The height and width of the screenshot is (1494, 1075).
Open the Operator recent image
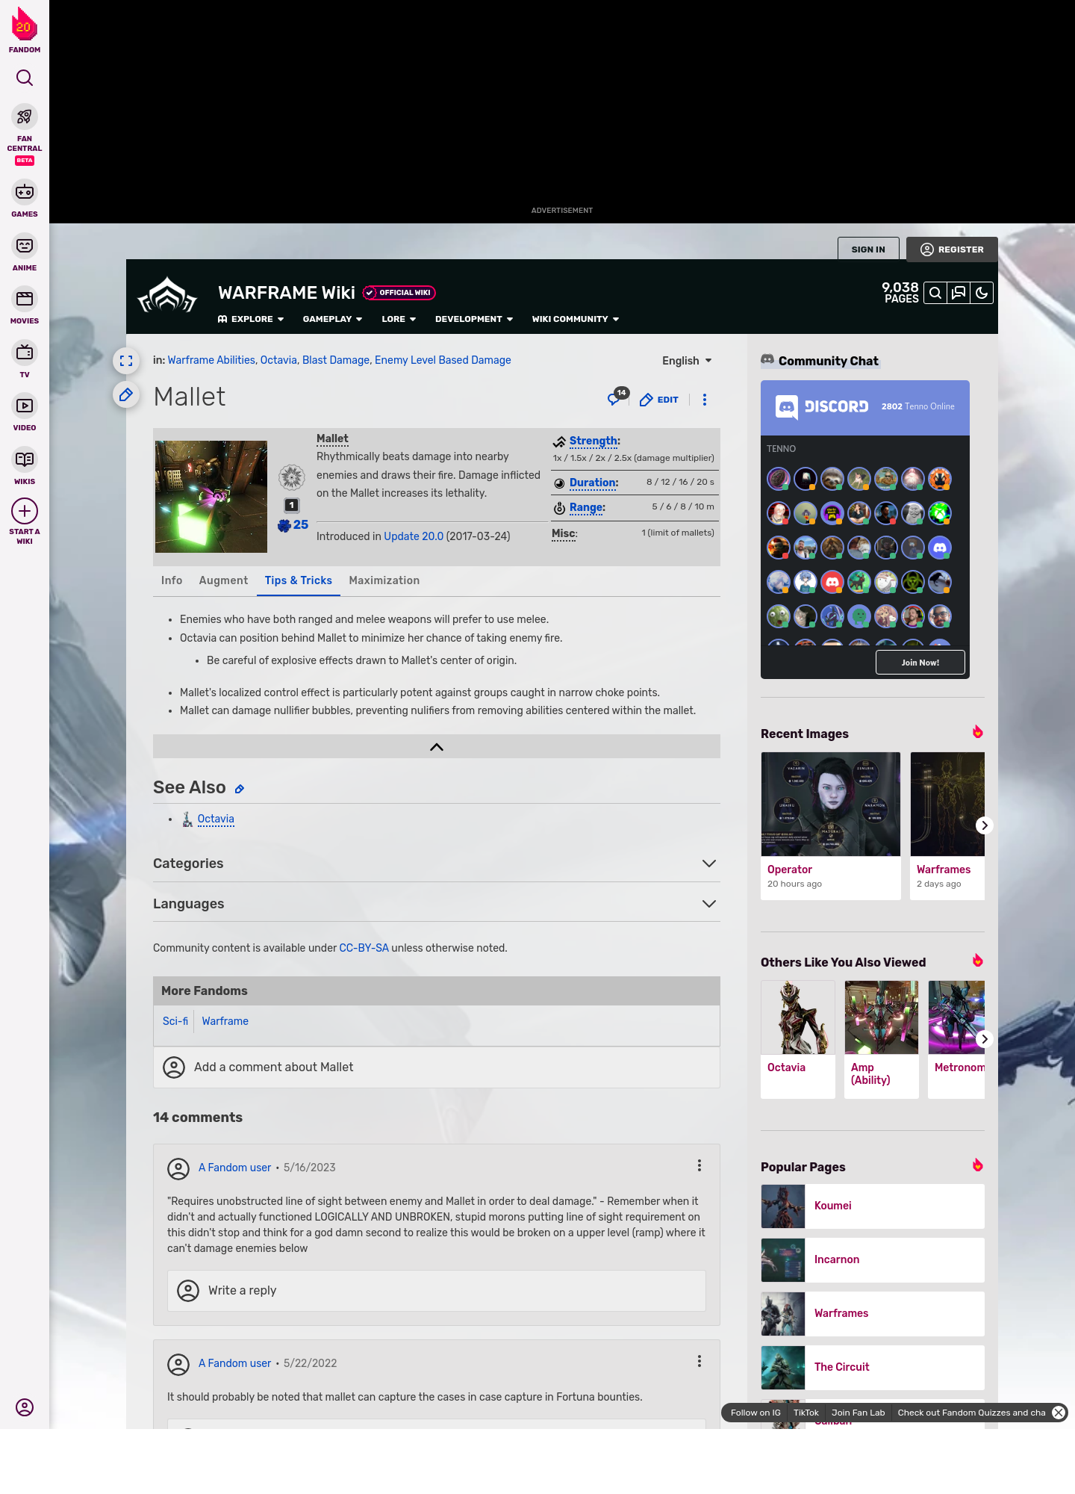click(831, 805)
